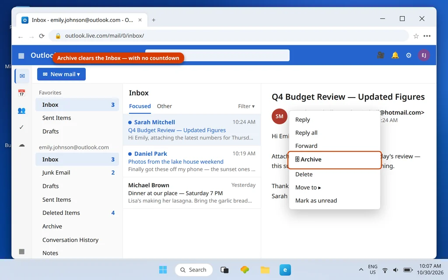The image size is (448, 280).
Task: Open the Outlook app launcher grid
Action: point(21,56)
